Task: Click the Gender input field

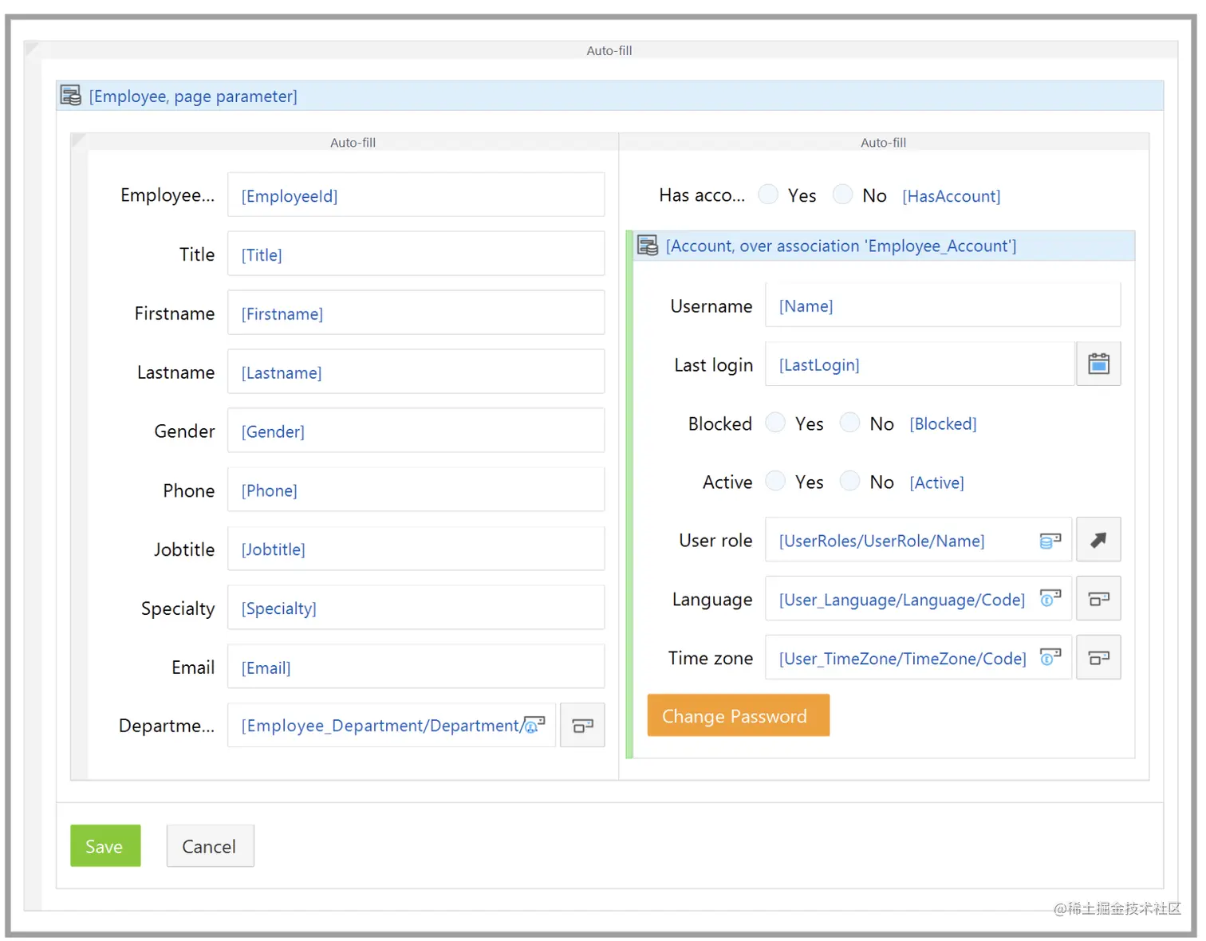Action: (416, 431)
